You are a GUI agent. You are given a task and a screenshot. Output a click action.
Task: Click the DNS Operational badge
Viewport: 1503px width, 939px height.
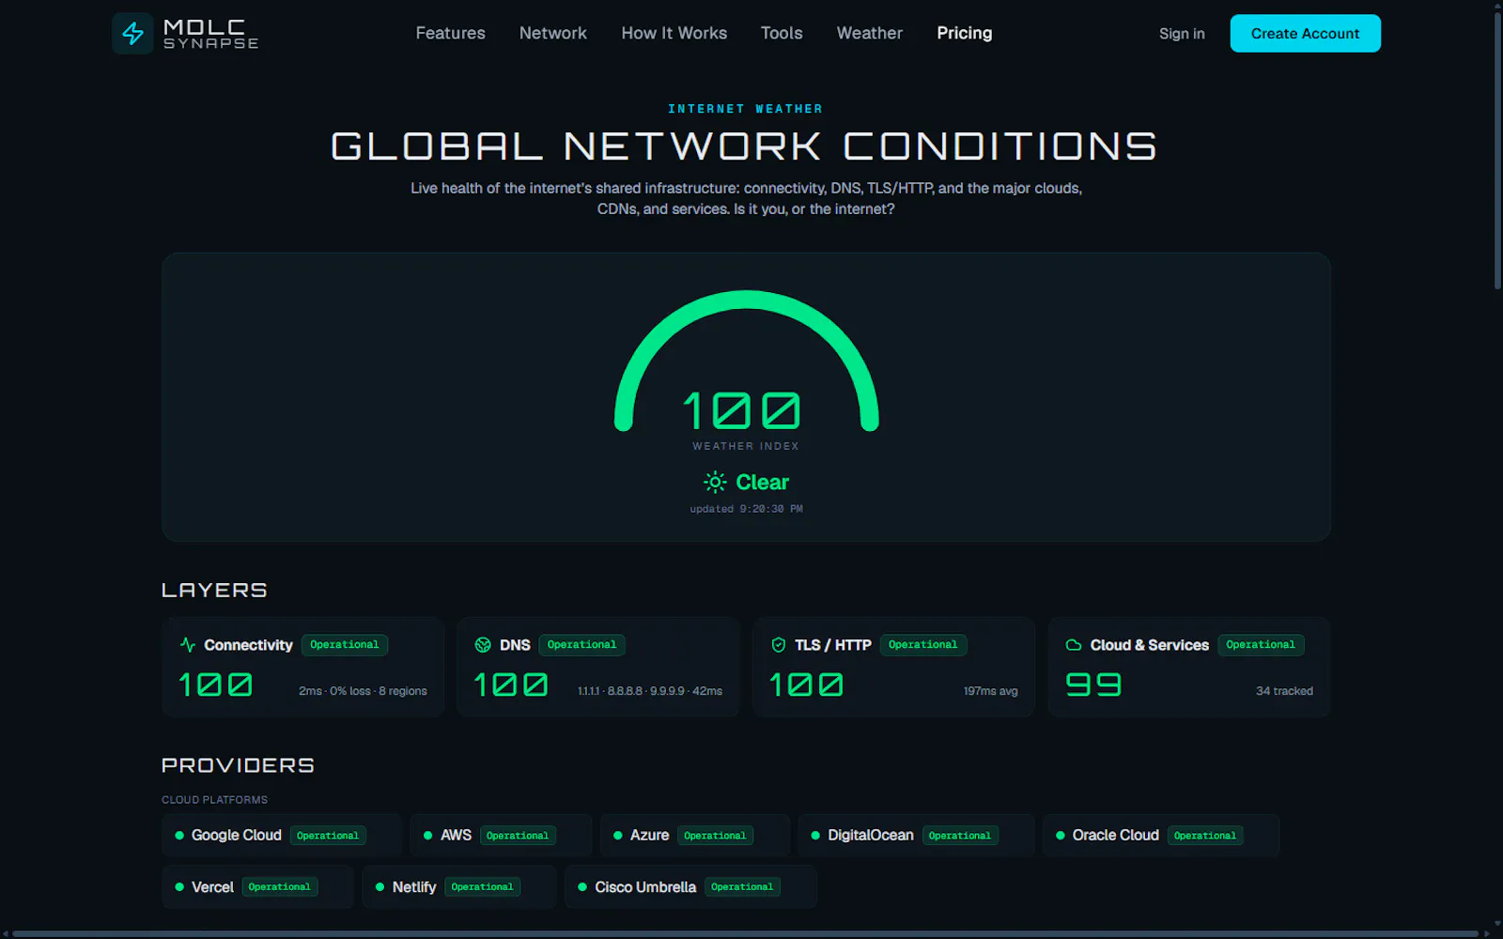tap(582, 645)
